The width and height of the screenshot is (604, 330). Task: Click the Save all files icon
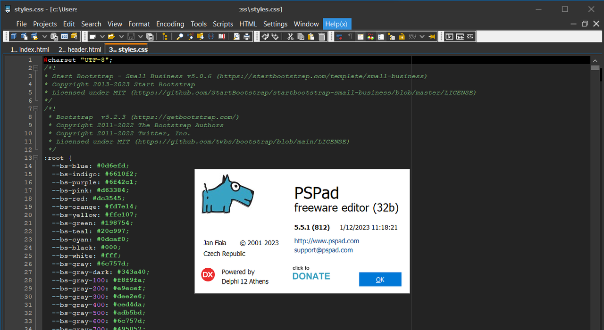[x=150, y=36]
